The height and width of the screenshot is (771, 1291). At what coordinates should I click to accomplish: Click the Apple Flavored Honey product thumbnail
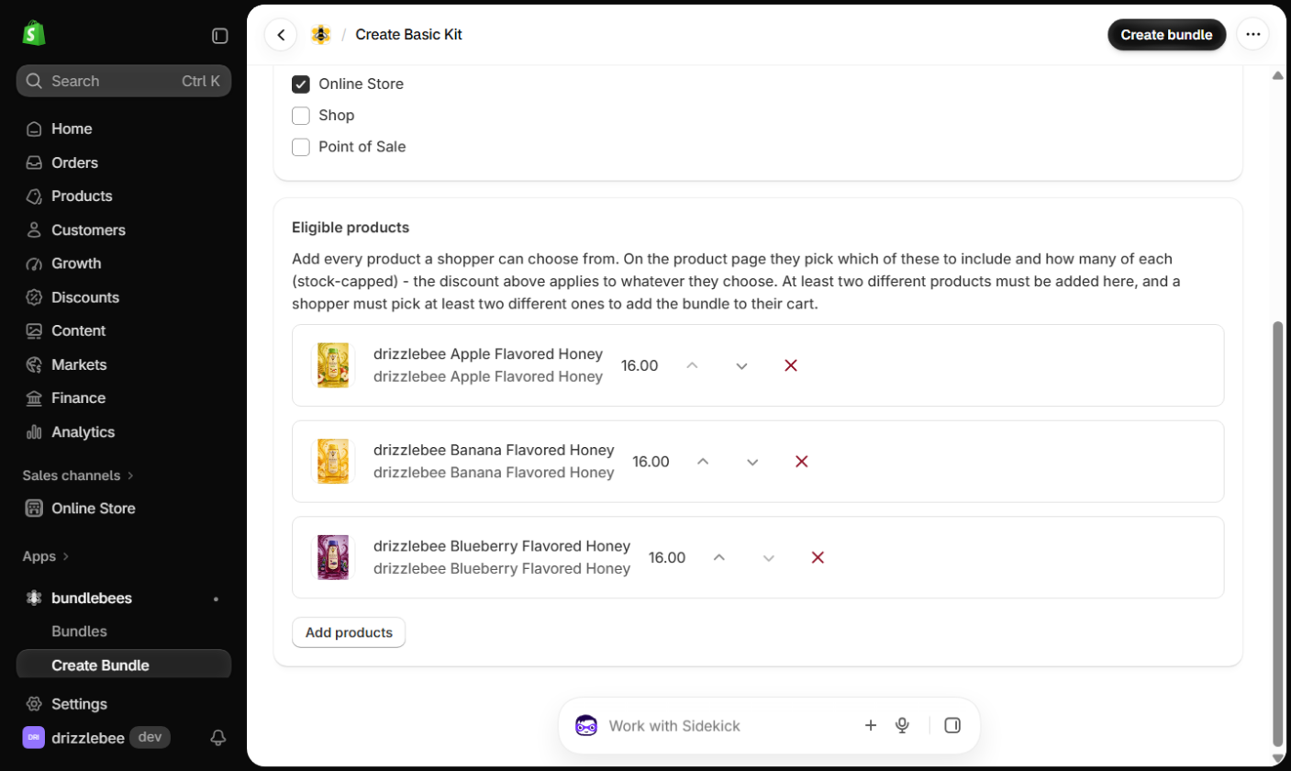point(333,365)
